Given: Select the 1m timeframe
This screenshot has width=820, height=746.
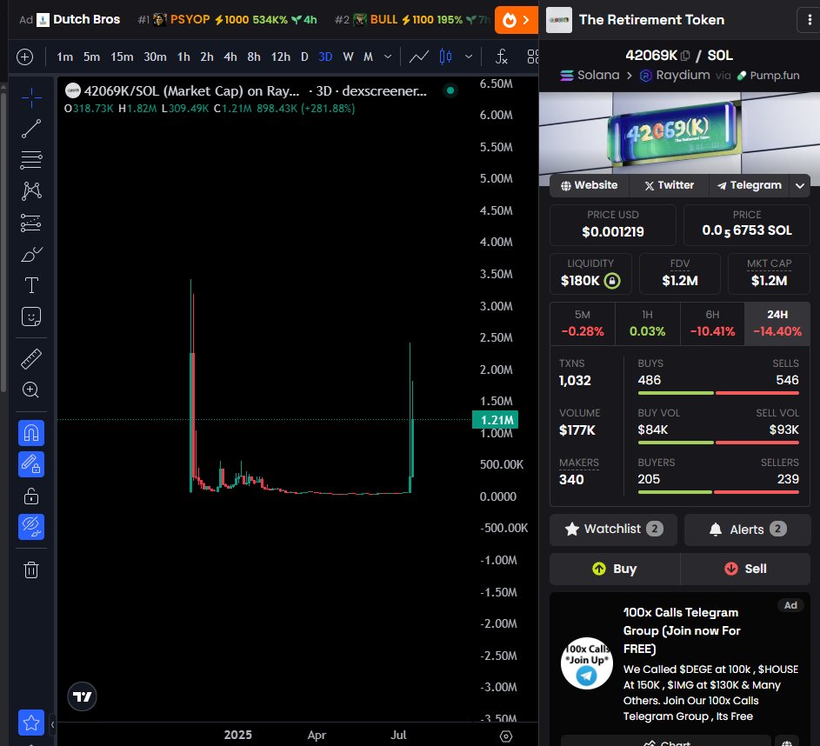Looking at the screenshot, I should [65, 57].
